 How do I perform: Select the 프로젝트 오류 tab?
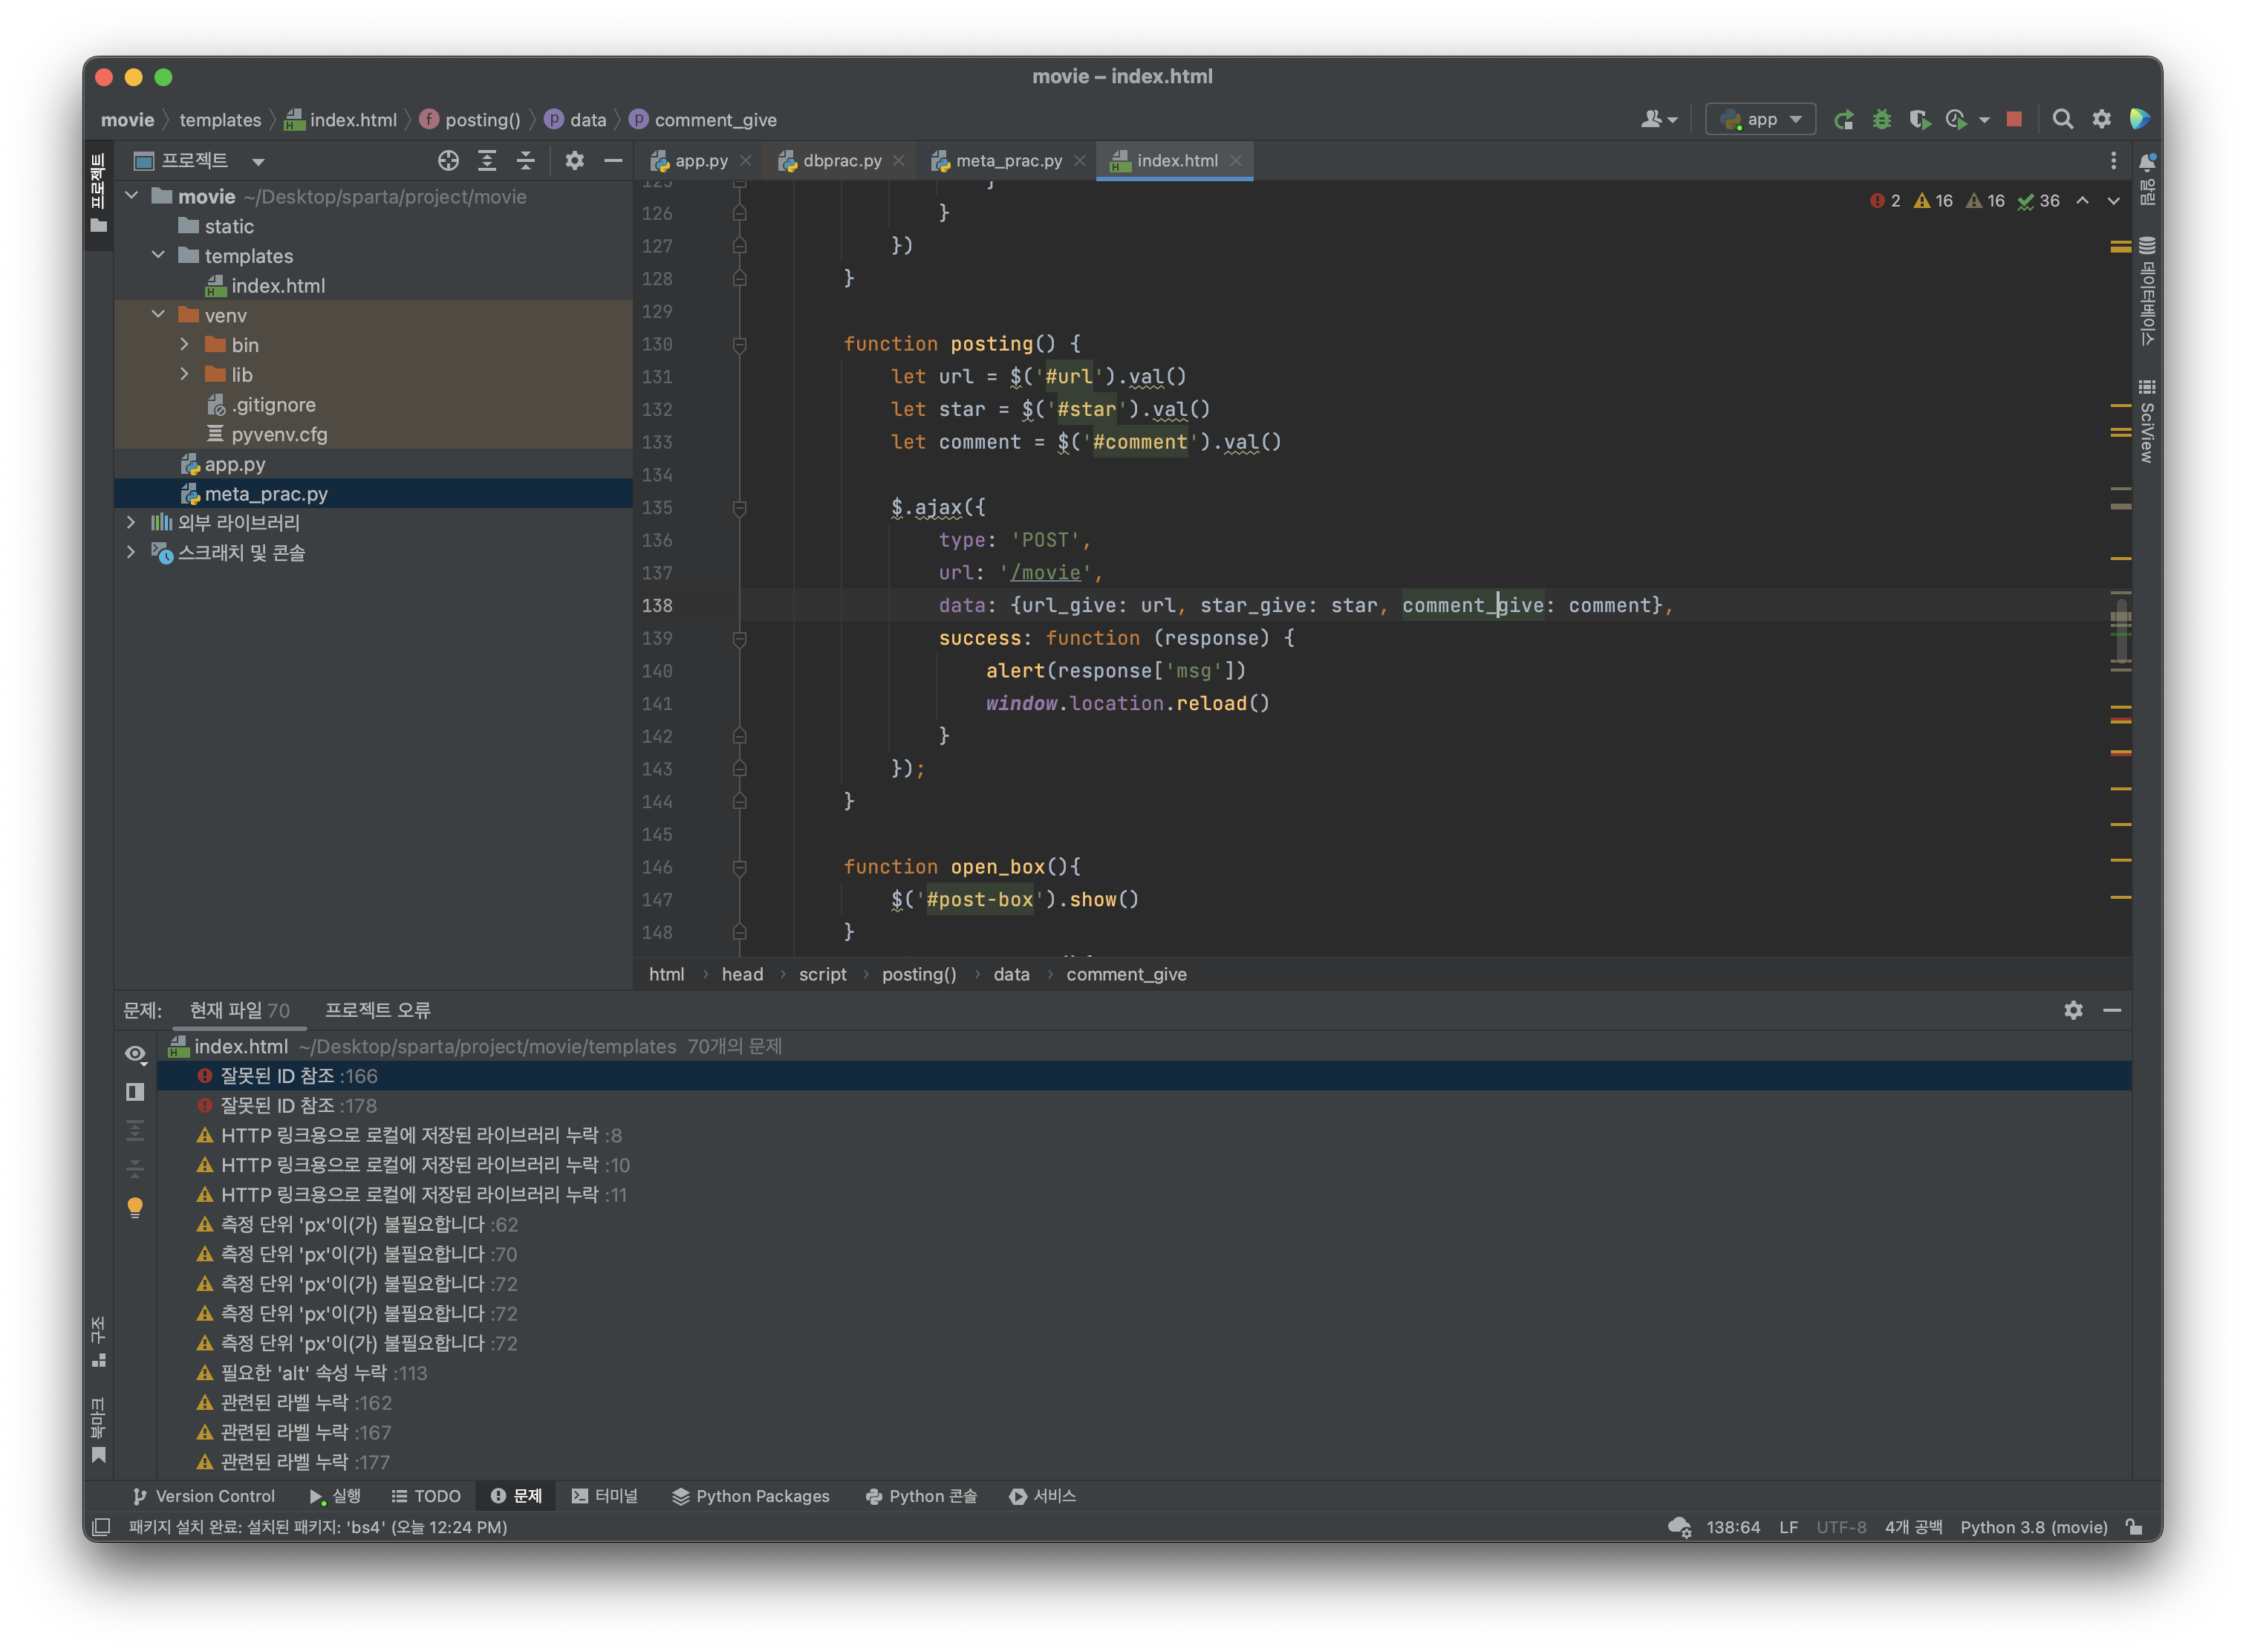[x=378, y=1011]
